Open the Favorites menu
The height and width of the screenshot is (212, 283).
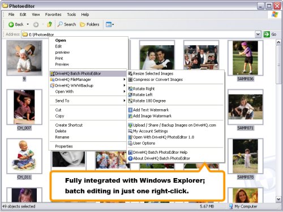pyautogui.click(x=53, y=15)
